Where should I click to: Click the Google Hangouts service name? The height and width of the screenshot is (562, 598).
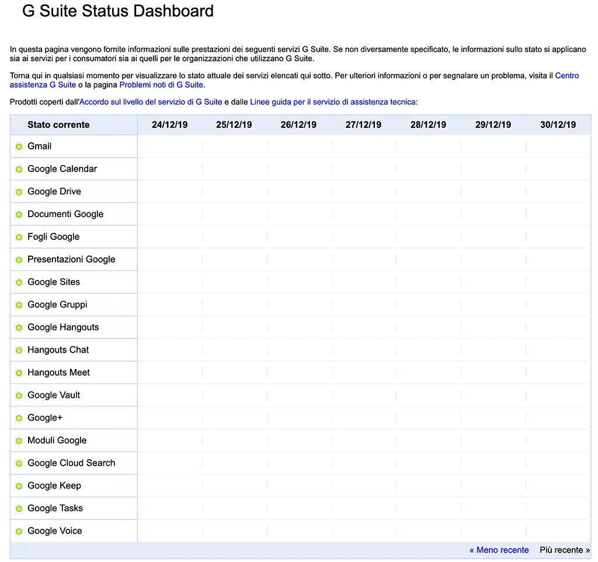[63, 327]
